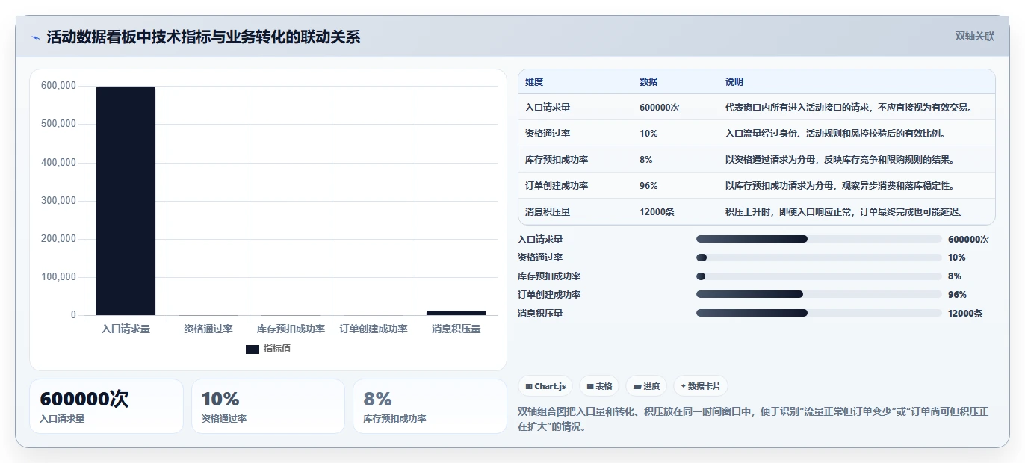Click the 消息积压量 progress bar
The width and height of the screenshot is (1025, 463).
[x=819, y=314]
